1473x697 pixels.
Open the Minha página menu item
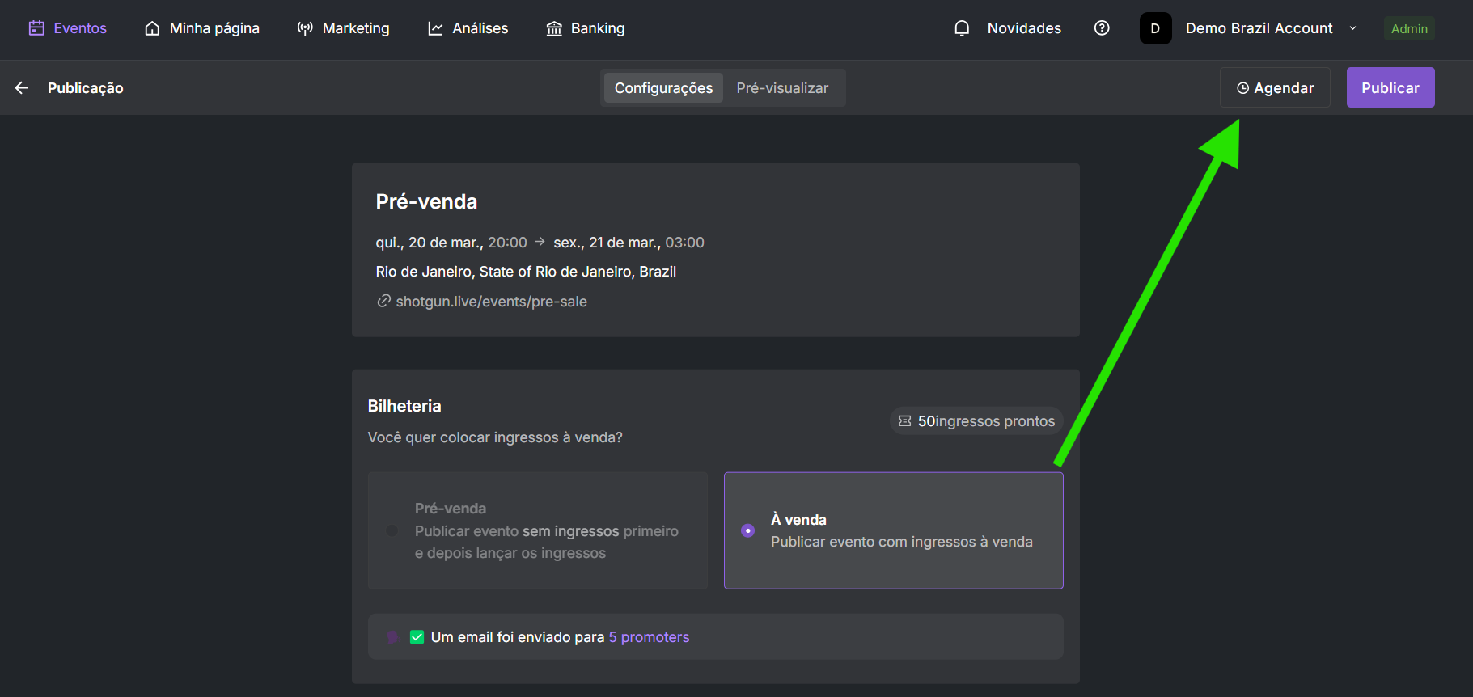202,28
